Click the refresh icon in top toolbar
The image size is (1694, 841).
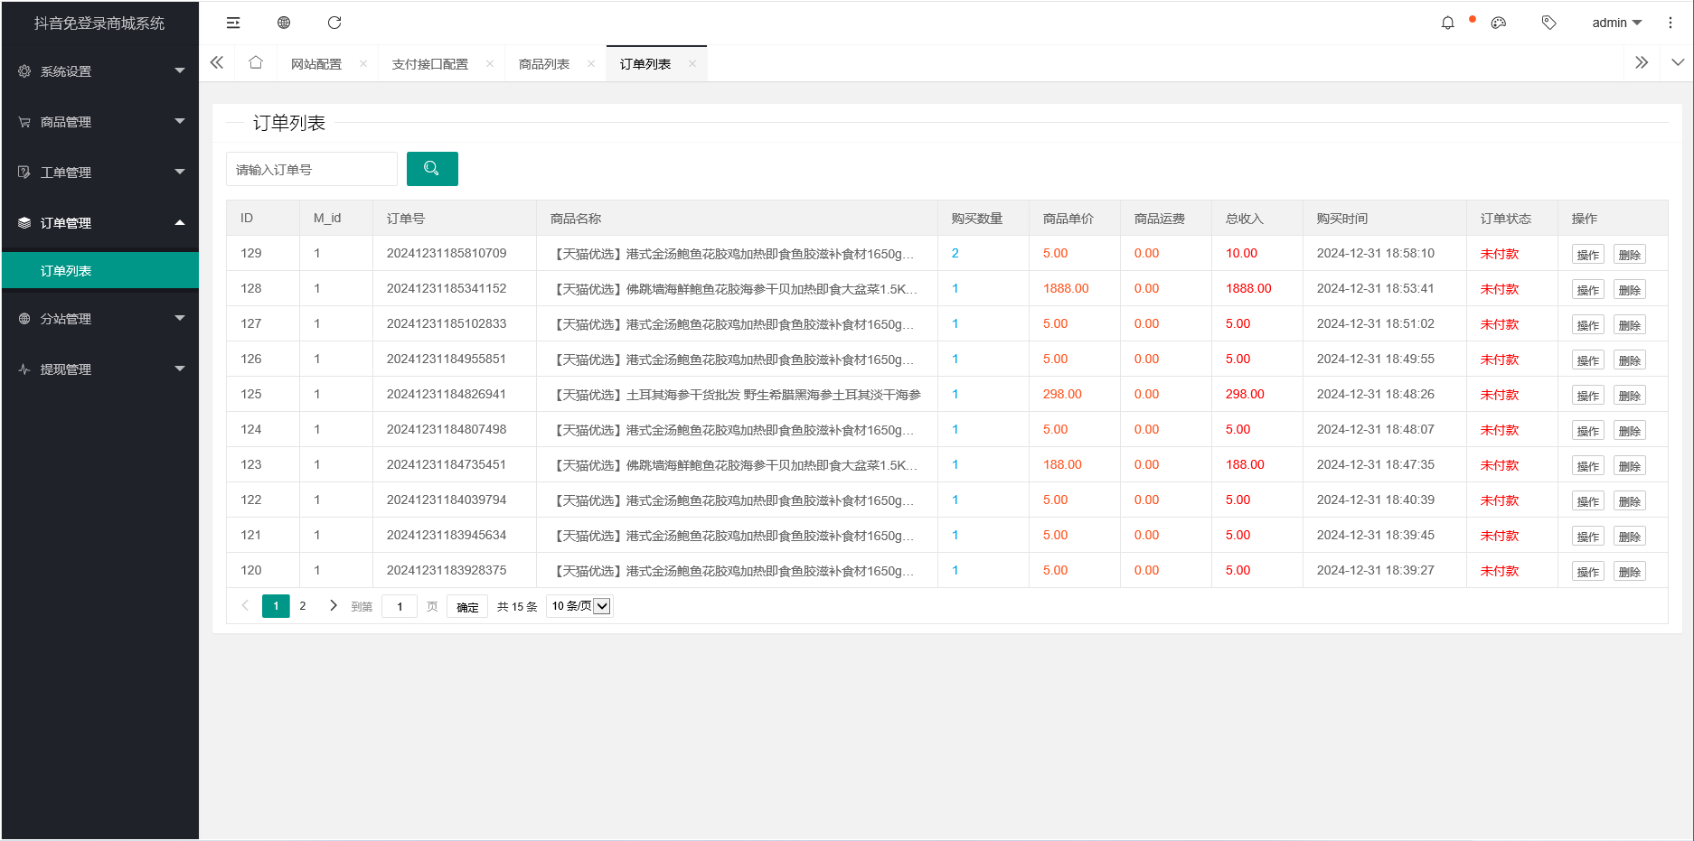334,23
